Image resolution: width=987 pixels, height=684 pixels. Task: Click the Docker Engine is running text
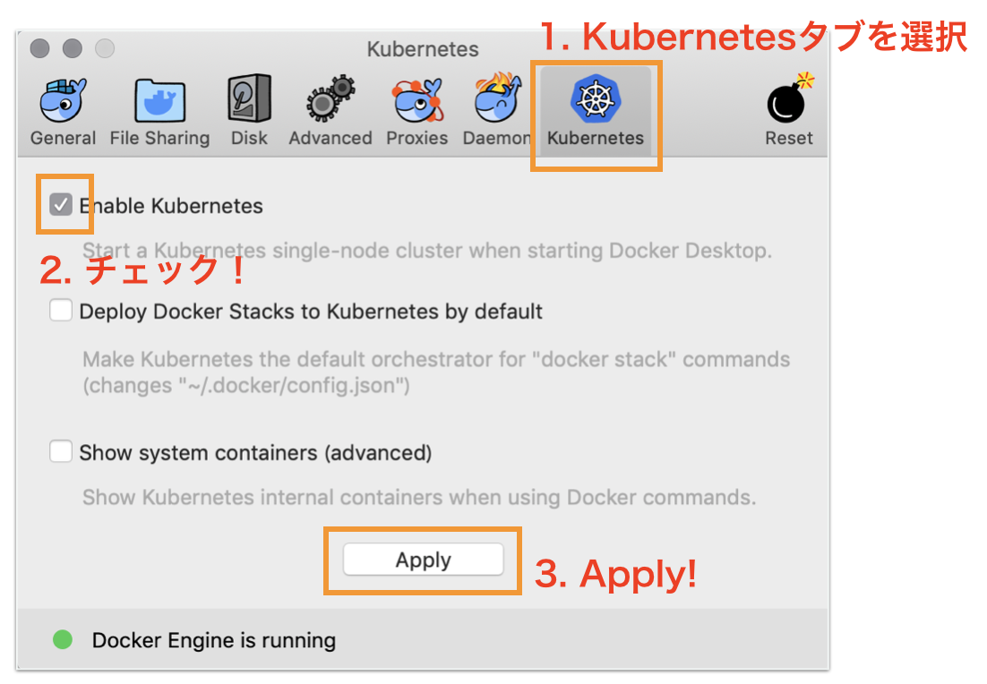pos(213,640)
